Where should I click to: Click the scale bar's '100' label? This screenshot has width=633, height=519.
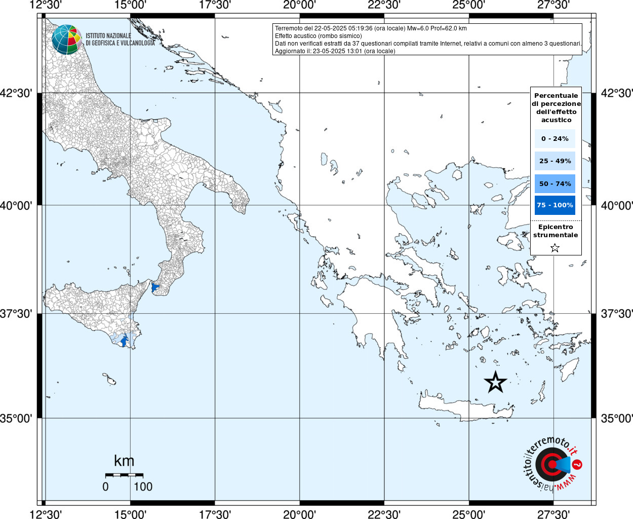tap(143, 487)
